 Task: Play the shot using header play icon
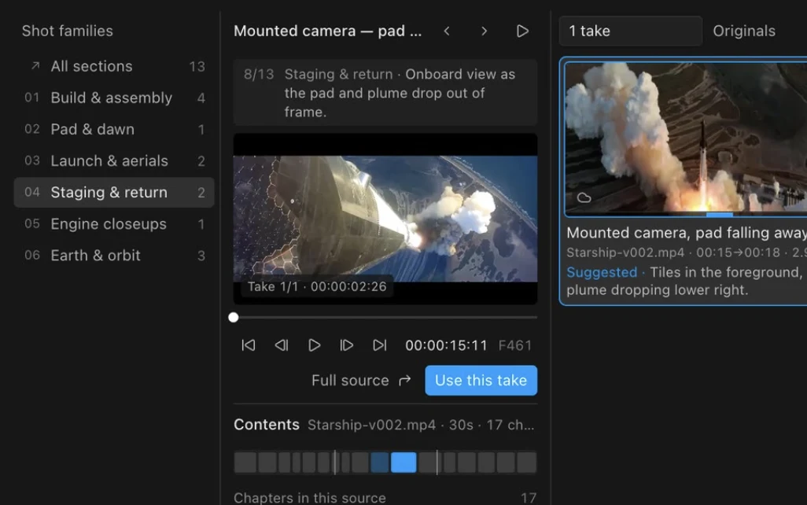pos(522,31)
